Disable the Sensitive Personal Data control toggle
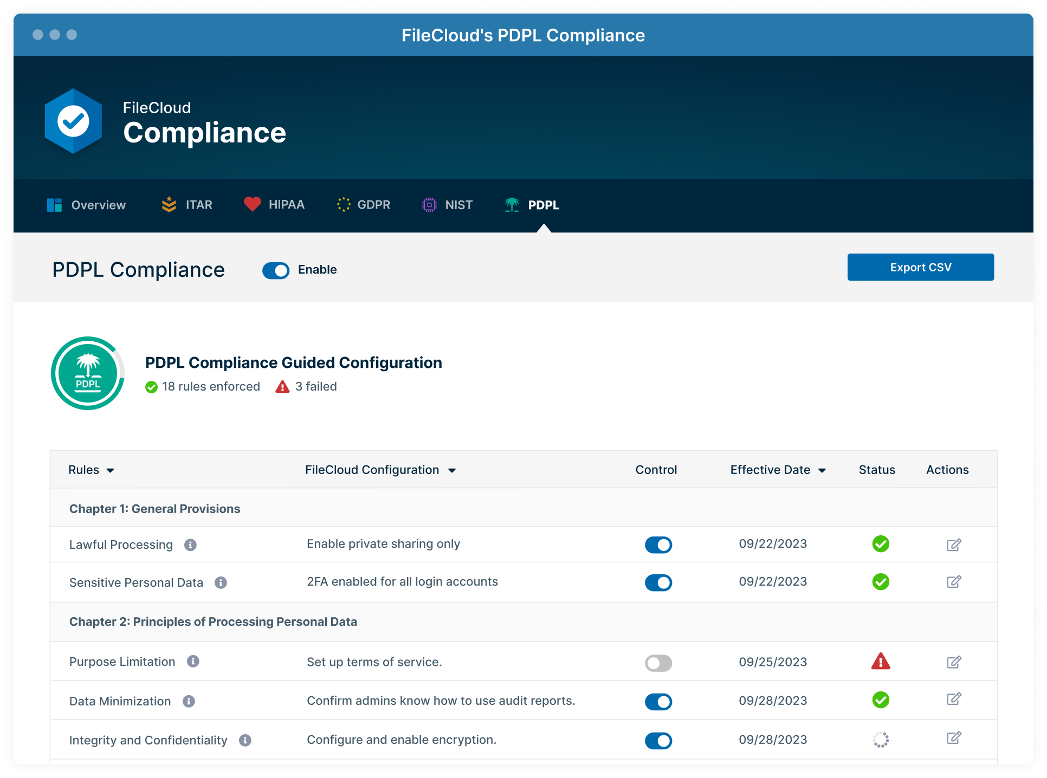This screenshot has height=778, width=1047. point(658,583)
